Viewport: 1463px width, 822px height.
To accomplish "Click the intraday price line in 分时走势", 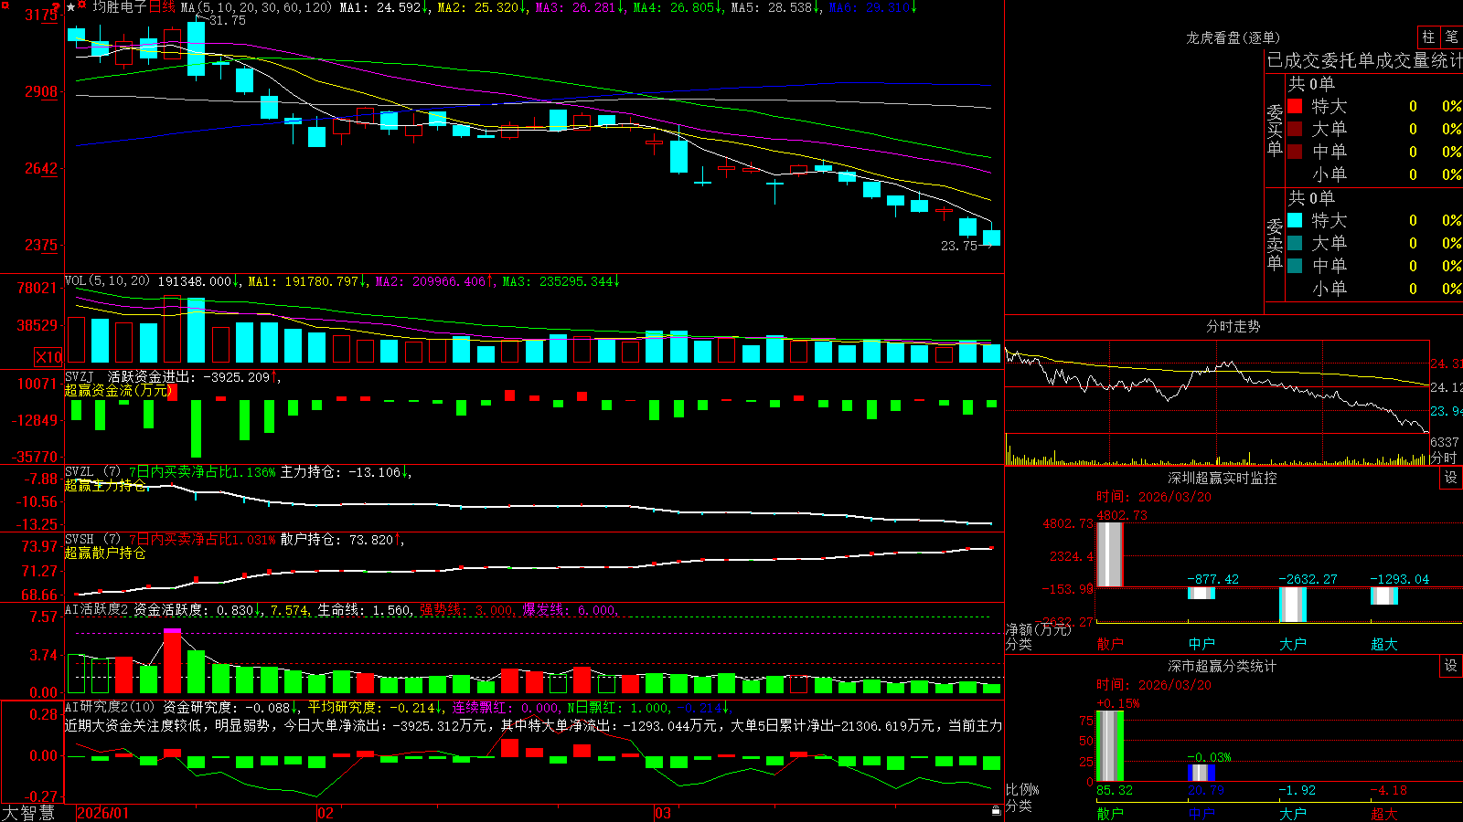I will click(1216, 388).
